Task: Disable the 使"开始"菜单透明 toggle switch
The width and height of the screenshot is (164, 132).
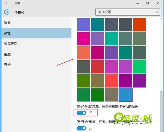Action: [x=81, y=128]
